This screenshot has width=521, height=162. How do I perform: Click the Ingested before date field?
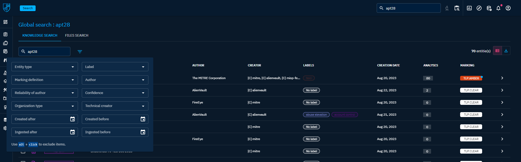(111, 132)
